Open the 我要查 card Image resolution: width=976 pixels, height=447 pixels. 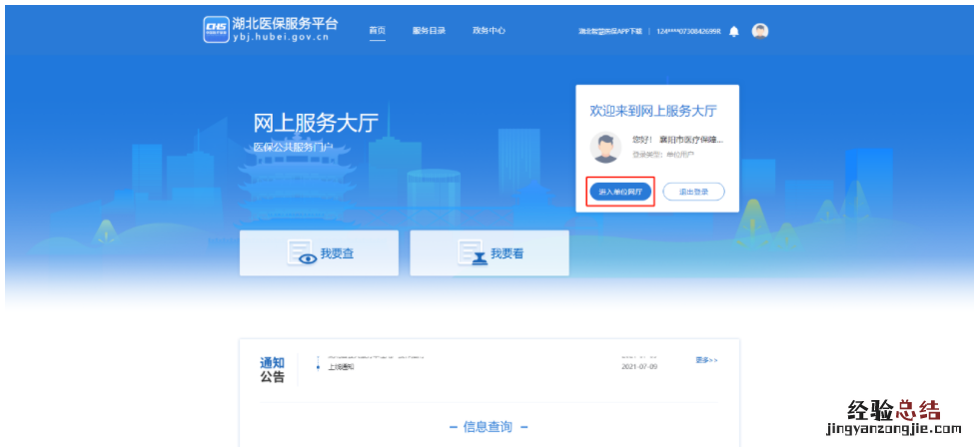coord(319,253)
